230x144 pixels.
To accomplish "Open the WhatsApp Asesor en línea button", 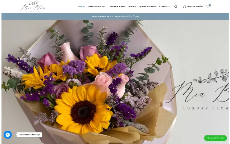I will click(x=215, y=138).
